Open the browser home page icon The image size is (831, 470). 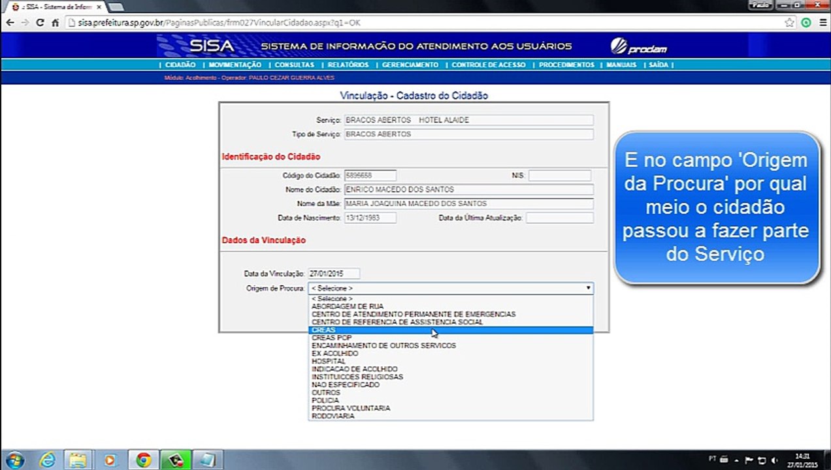56,23
